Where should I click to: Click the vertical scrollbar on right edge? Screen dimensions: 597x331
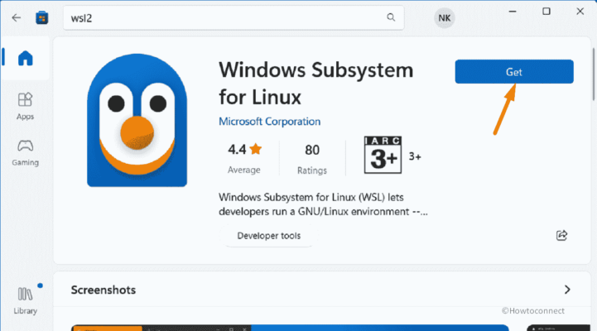click(x=593, y=74)
